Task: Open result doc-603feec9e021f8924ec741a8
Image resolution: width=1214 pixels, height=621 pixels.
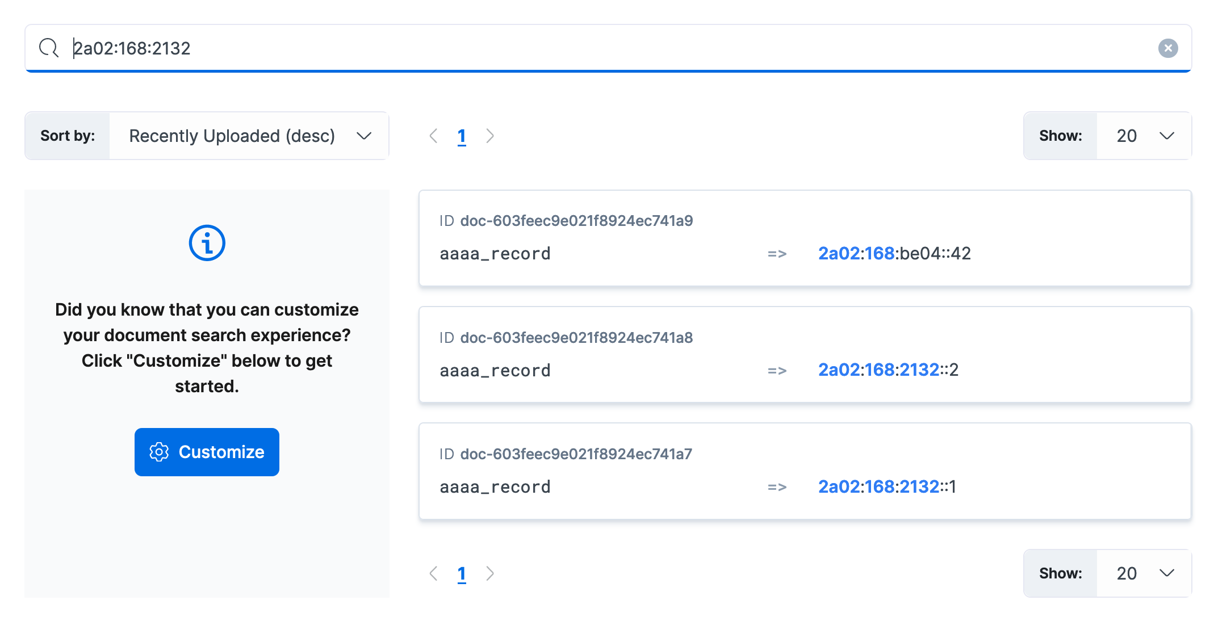Action: [x=576, y=338]
